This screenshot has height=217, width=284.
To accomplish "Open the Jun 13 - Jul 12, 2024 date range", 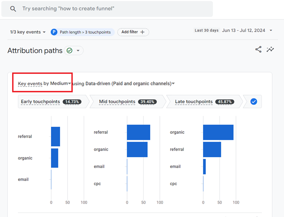I will (x=243, y=30).
